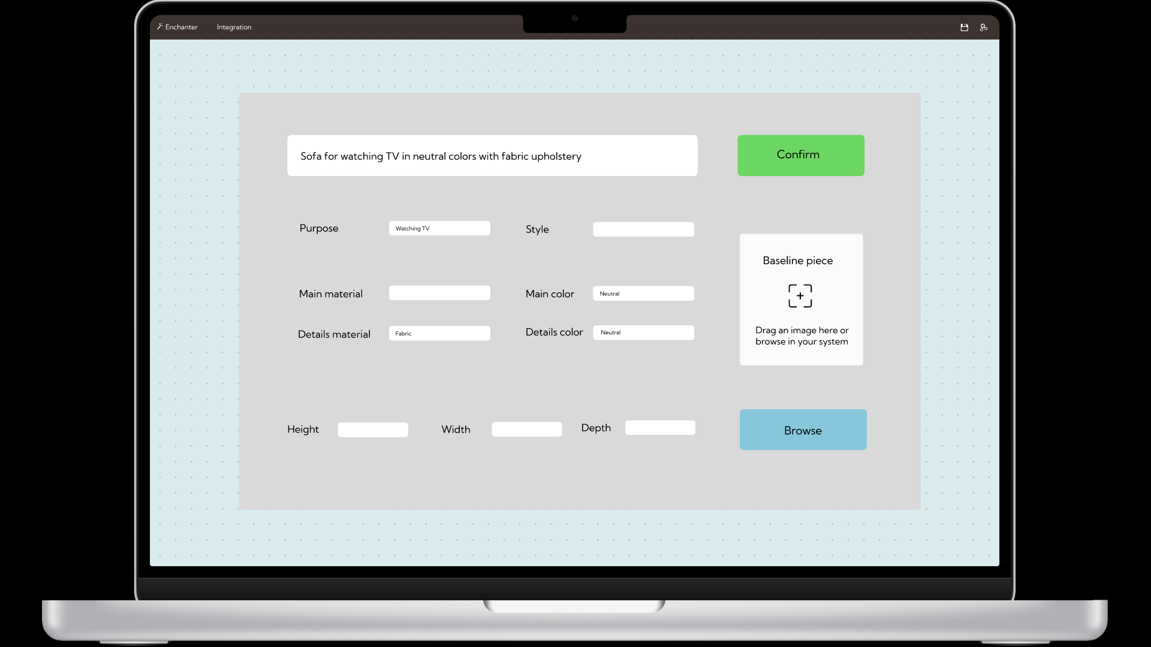1151x647 pixels.
Task: Click the main text input field
Action: [x=492, y=155]
